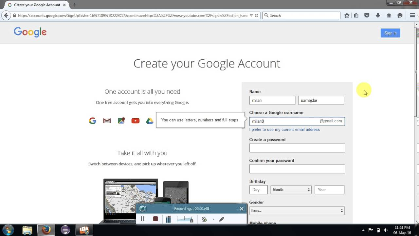The width and height of the screenshot is (419, 236).
Task: Click the first name field containing milan
Action: click(272, 100)
